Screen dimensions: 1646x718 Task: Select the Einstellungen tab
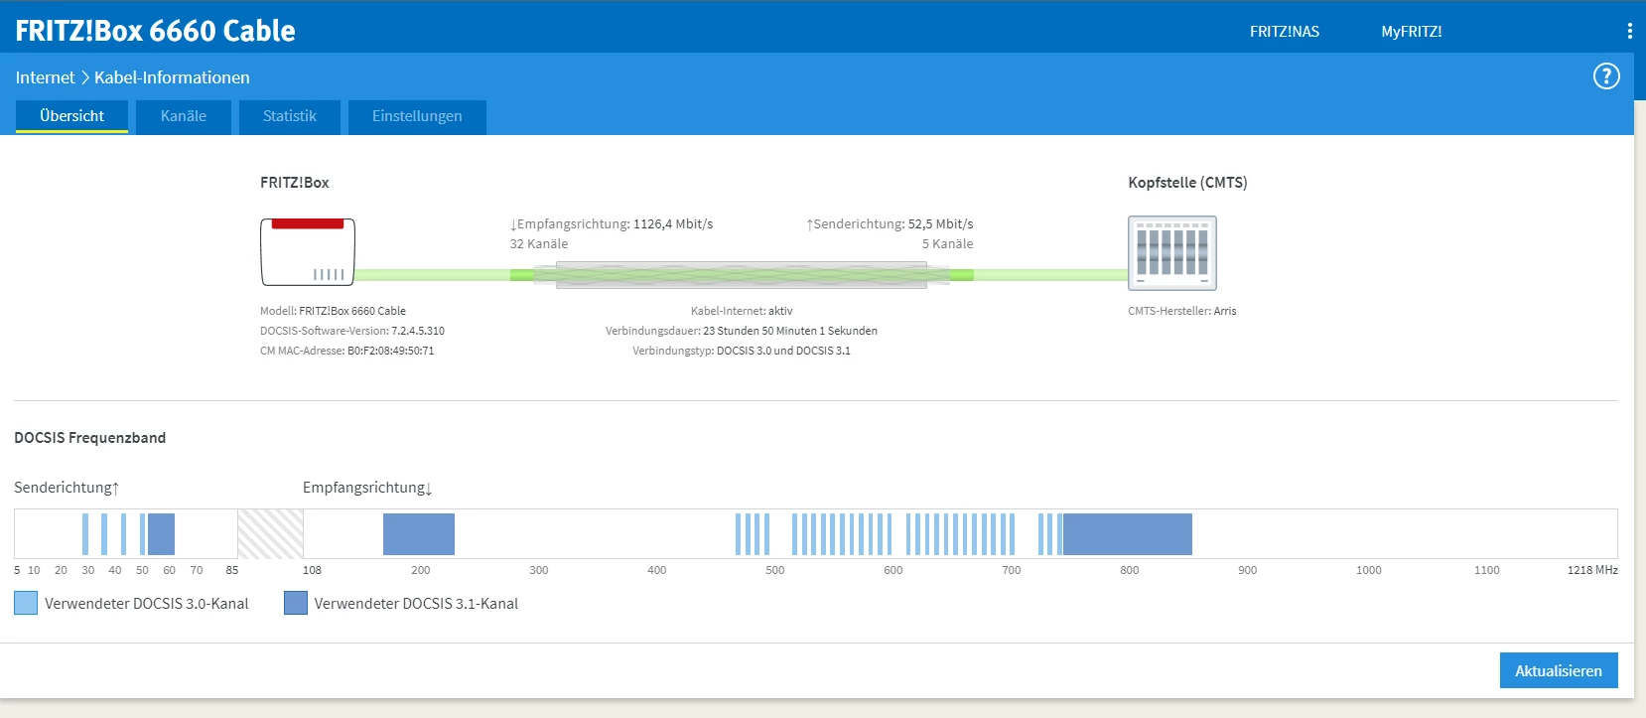pyautogui.click(x=417, y=116)
